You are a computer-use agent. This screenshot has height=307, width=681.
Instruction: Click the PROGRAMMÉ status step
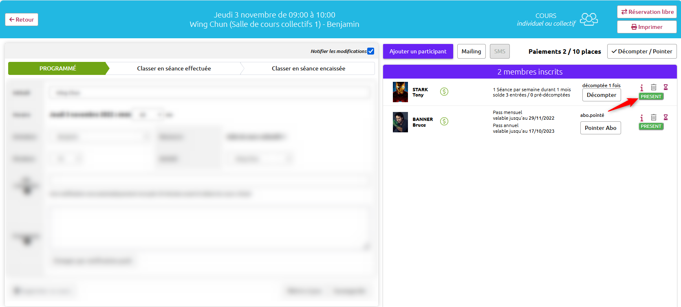coord(58,68)
